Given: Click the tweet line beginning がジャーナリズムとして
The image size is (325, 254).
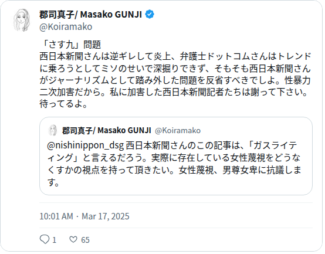Looking at the screenshot, I should pyautogui.click(x=175, y=80).
